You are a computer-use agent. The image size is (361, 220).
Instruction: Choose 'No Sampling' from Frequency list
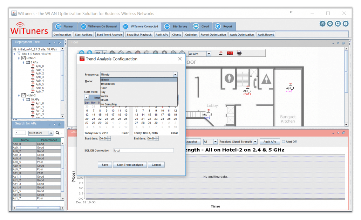[139, 104]
